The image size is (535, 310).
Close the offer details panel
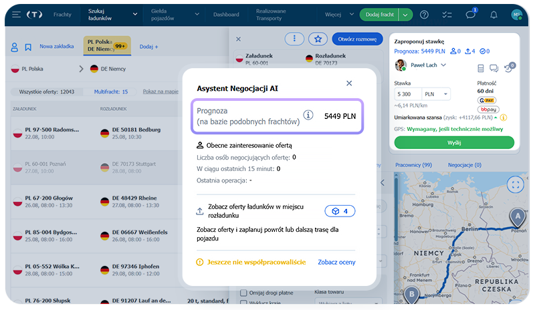pos(239,39)
